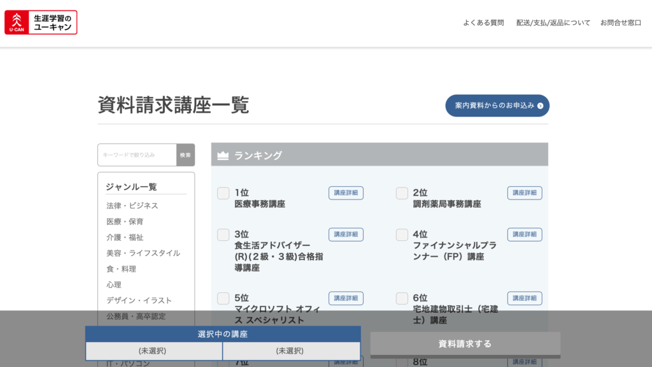The width and height of the screenshot is (652, 367).
Task: Open よくある質問 link
Action: [483, 23]
